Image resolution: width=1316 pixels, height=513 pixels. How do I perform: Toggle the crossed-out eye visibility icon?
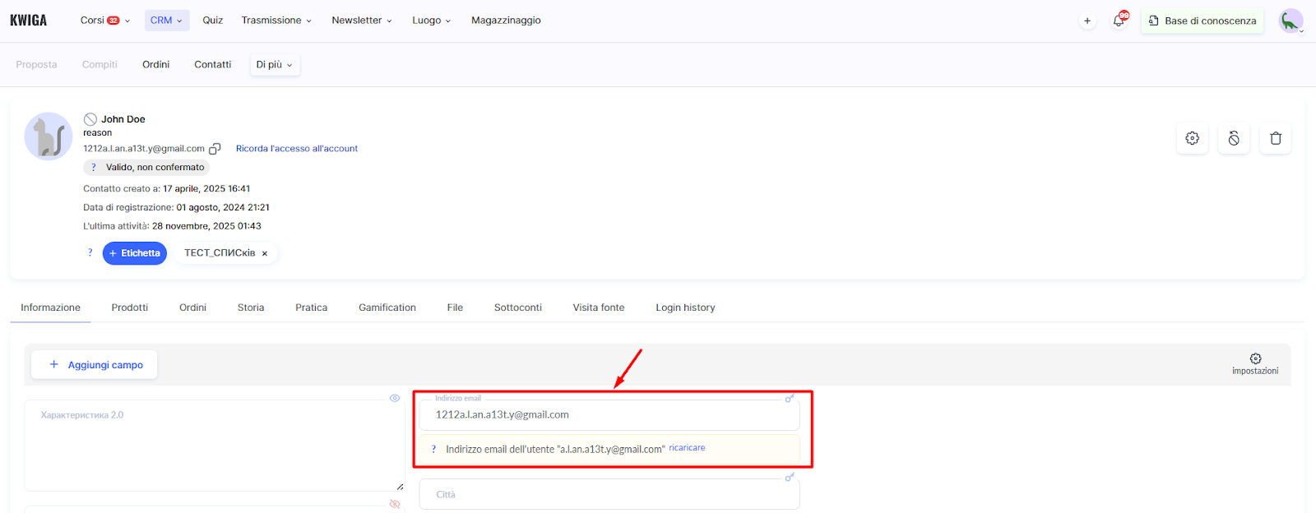tap(395, 504)
